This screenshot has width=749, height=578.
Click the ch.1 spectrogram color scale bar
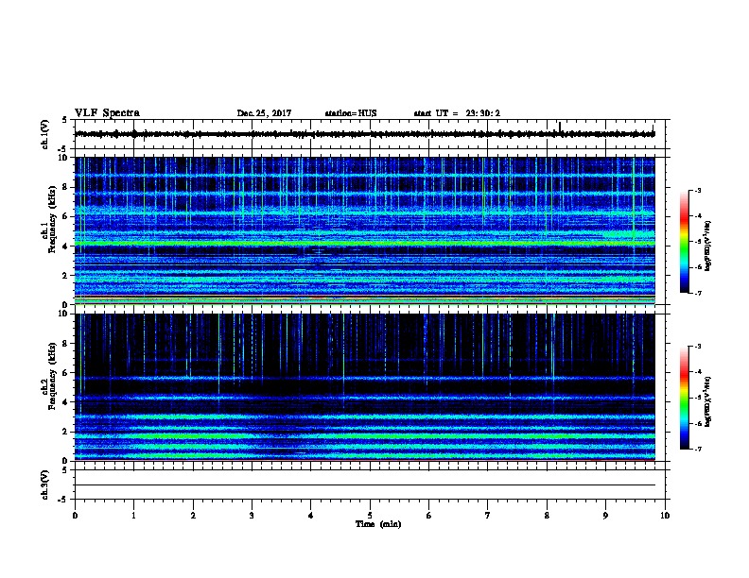tap(684, 242)
